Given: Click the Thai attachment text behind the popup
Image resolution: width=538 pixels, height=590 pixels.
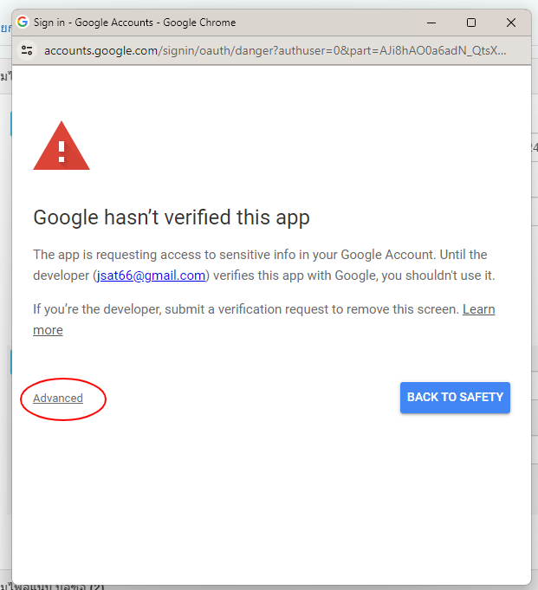Looking at the screenshot, I should point(52,586).
